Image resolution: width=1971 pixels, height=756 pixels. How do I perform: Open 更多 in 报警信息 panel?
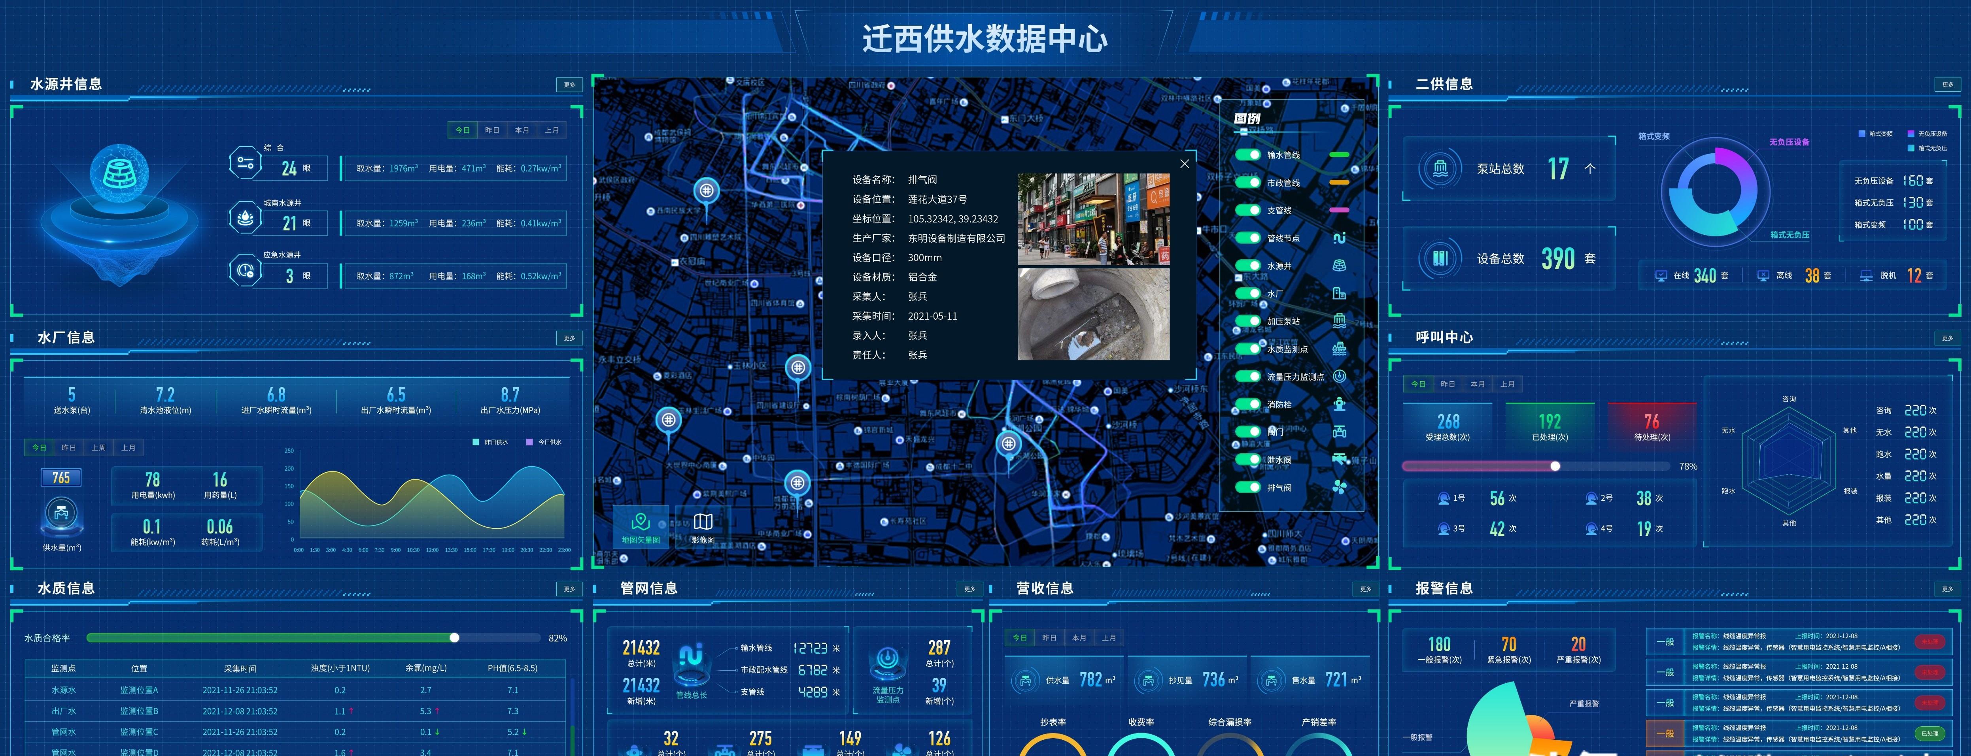[1947, 588]
